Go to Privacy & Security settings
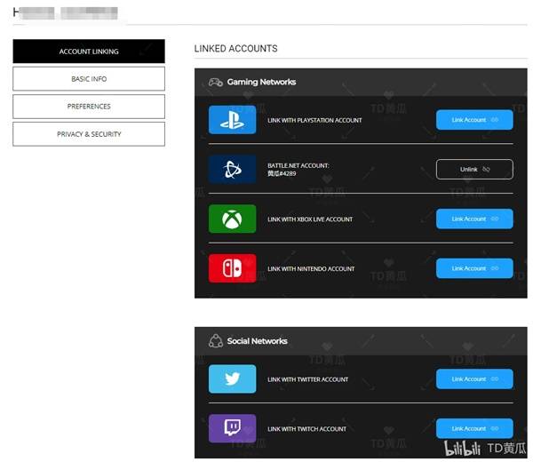This screenshot has height=462, width=533. (89, 134)
